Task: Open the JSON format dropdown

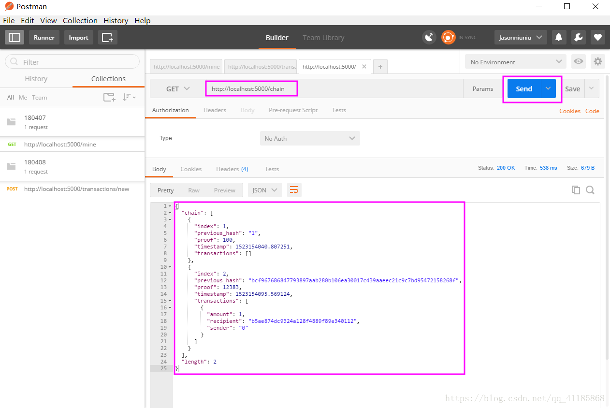Action: (x=265, y=190)
